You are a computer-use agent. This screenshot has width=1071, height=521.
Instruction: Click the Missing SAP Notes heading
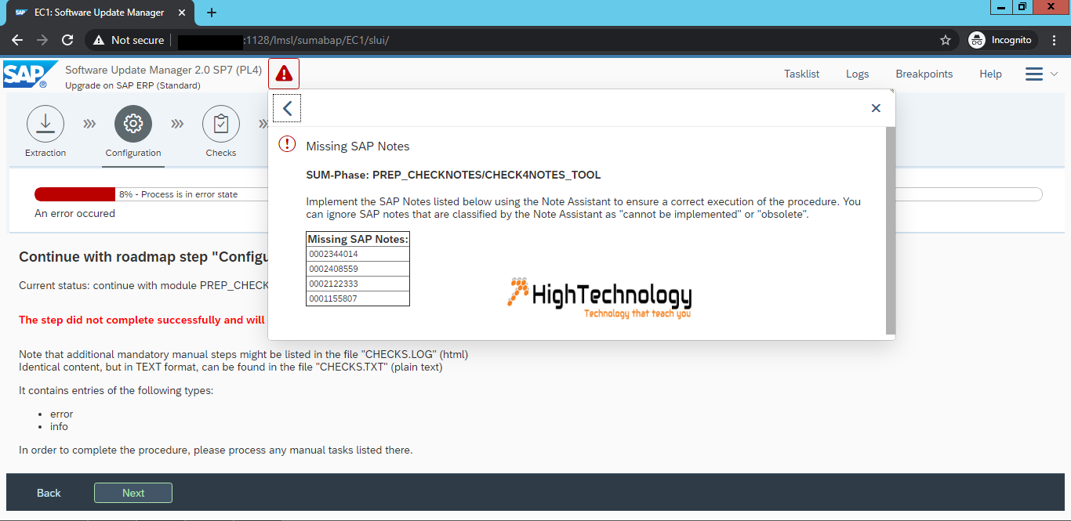pos(358,147)
